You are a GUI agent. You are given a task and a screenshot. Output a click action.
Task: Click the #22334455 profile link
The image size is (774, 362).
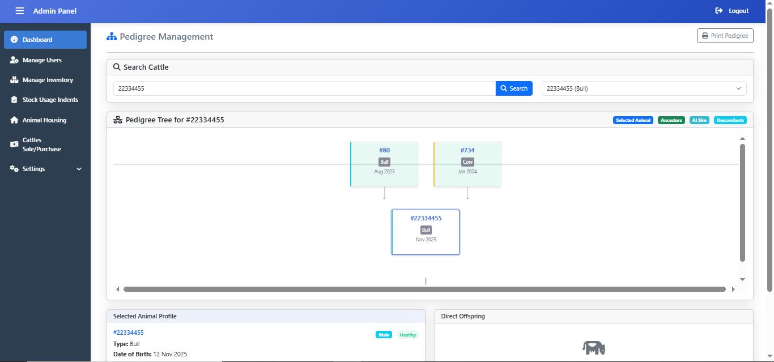tap(129, 333)
